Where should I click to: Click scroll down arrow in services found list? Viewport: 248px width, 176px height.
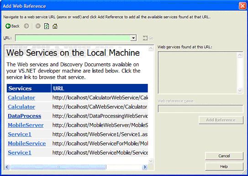240,90
